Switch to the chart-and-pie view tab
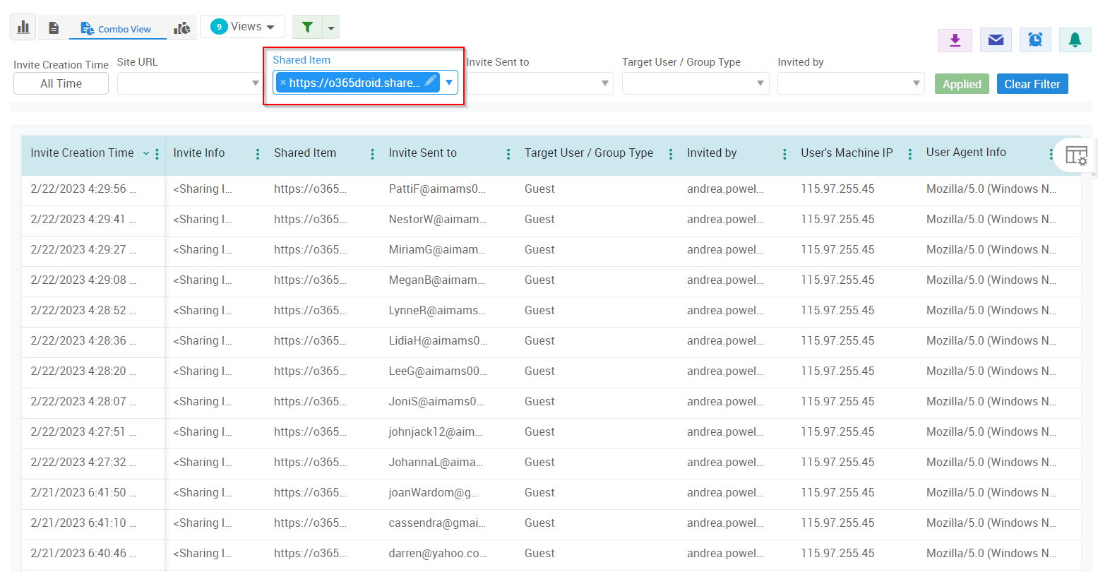This screenshot has width=1098, height=572. click(182, 28)
